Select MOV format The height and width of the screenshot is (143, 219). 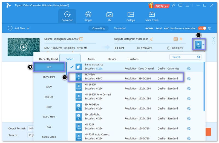pyautogui.click(x=49, y=87)
